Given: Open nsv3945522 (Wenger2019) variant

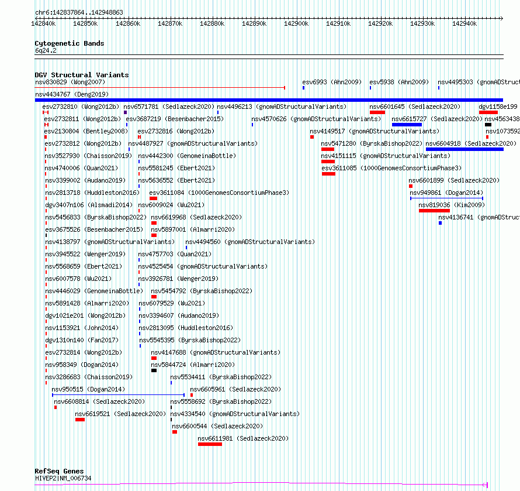Looking at the screenshot, I should (85, 254).
